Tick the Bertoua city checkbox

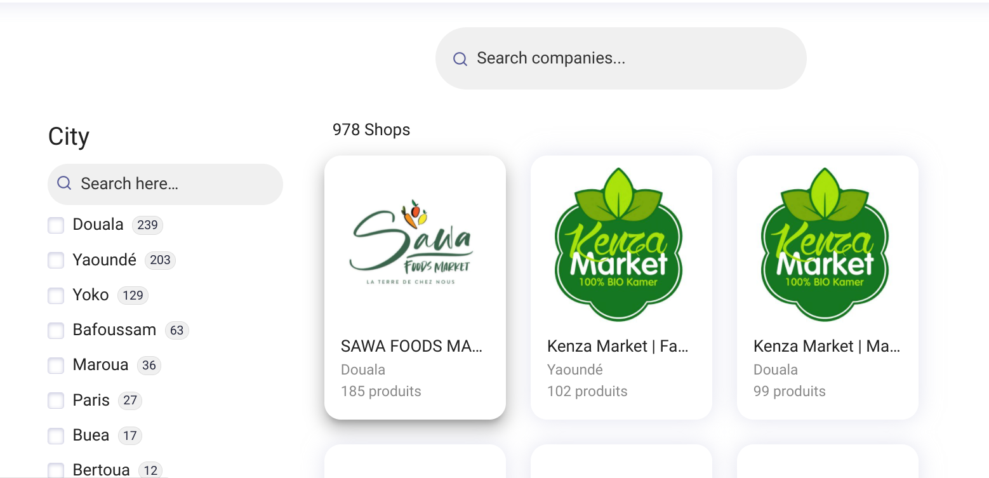[x=56, y=470]
